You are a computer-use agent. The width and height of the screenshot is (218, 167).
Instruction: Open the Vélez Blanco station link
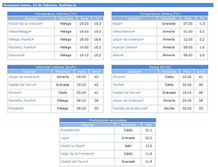(122, 31)
